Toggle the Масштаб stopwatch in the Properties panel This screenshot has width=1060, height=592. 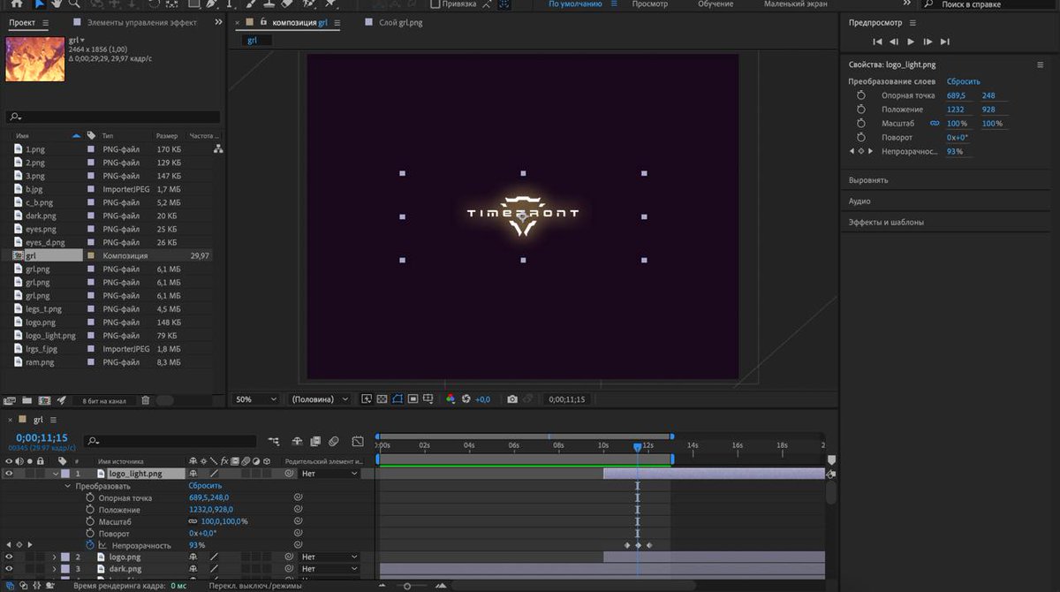coord(861,124)
